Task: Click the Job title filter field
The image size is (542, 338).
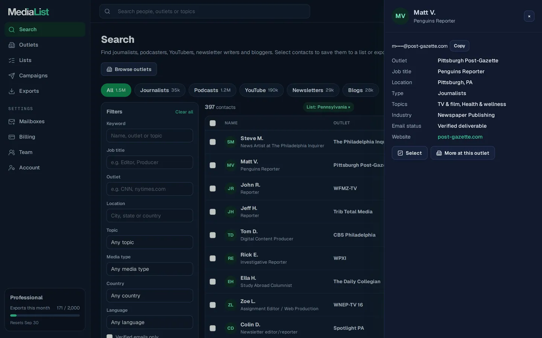Action: click(150, 162)
